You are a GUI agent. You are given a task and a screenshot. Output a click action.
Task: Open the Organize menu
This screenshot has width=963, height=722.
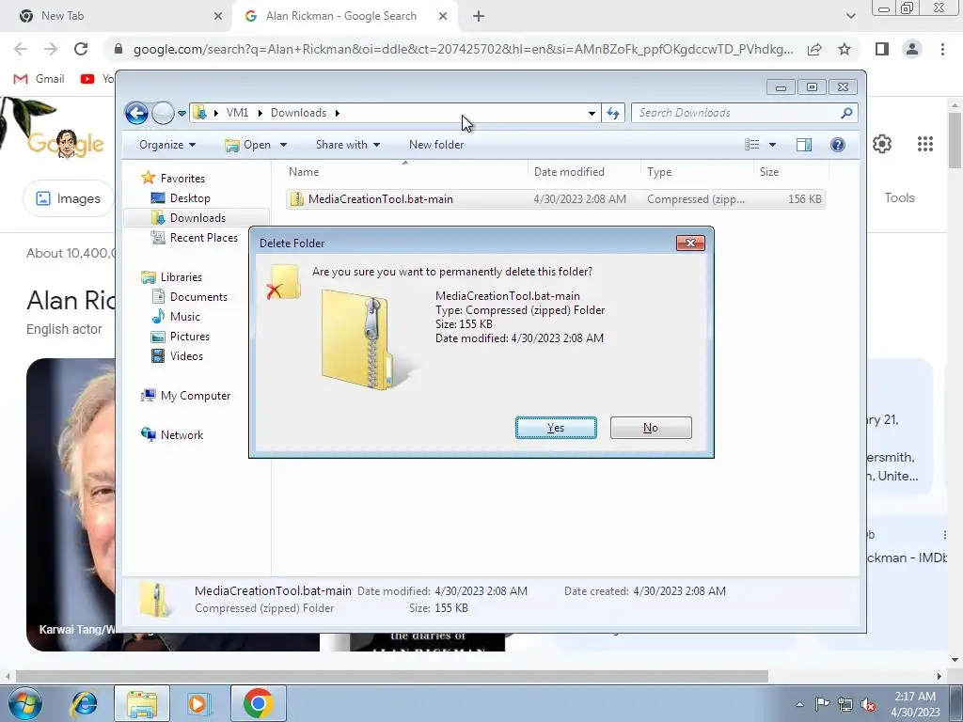[167, 145]
